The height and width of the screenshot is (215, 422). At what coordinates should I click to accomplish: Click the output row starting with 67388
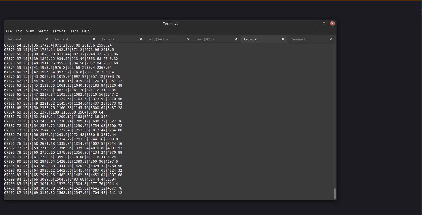point(63,130)
